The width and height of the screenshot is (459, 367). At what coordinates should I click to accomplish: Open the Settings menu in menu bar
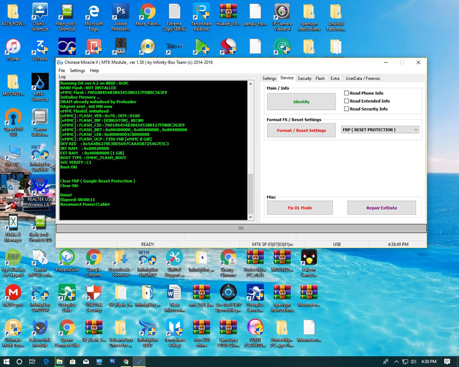[x=77, y=71]
